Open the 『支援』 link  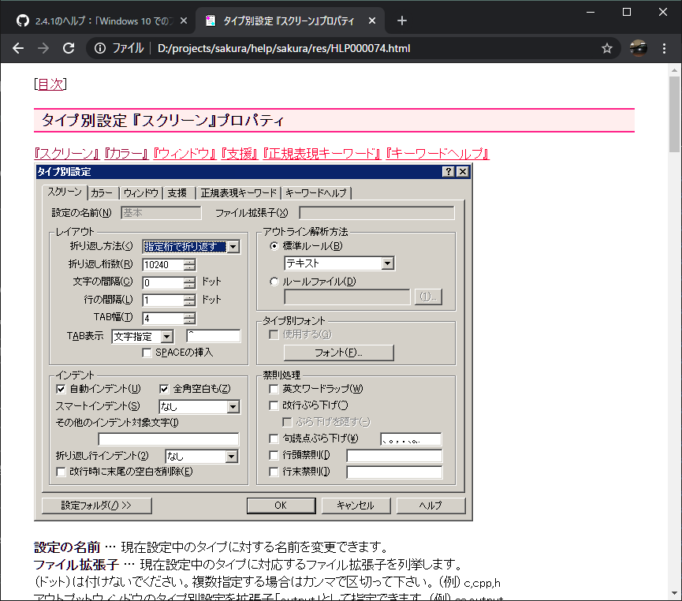[240, 153]
